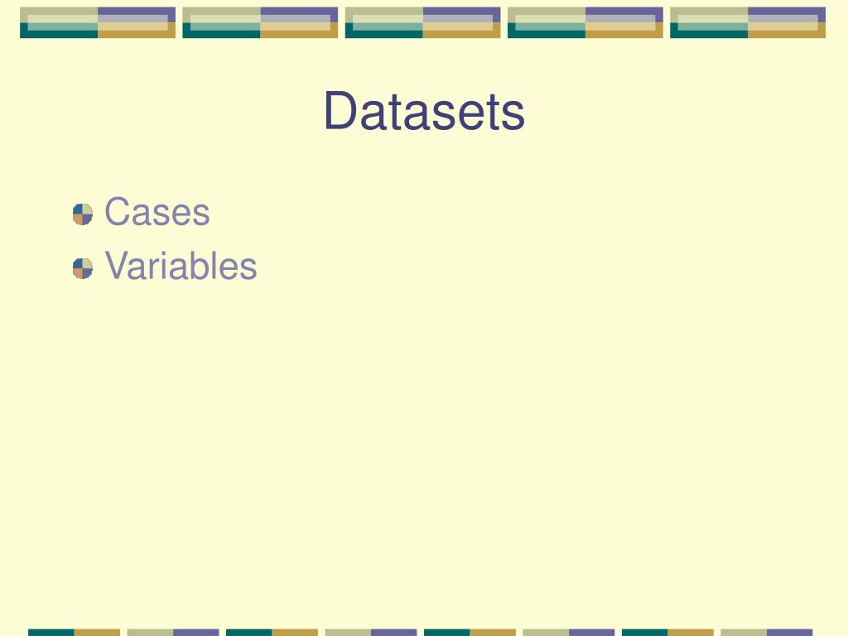Click the fifth bottom border block from left
Viewport: 848px width, 636px height.
470,632
